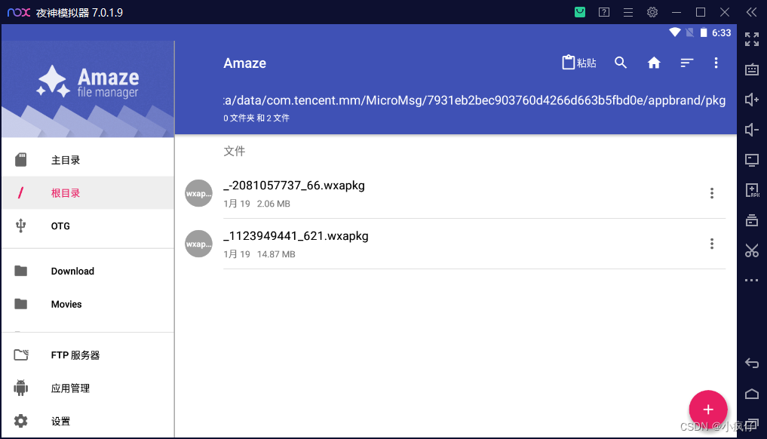Click the Amaze title text
767x439 pixels.
coord(244,63)
